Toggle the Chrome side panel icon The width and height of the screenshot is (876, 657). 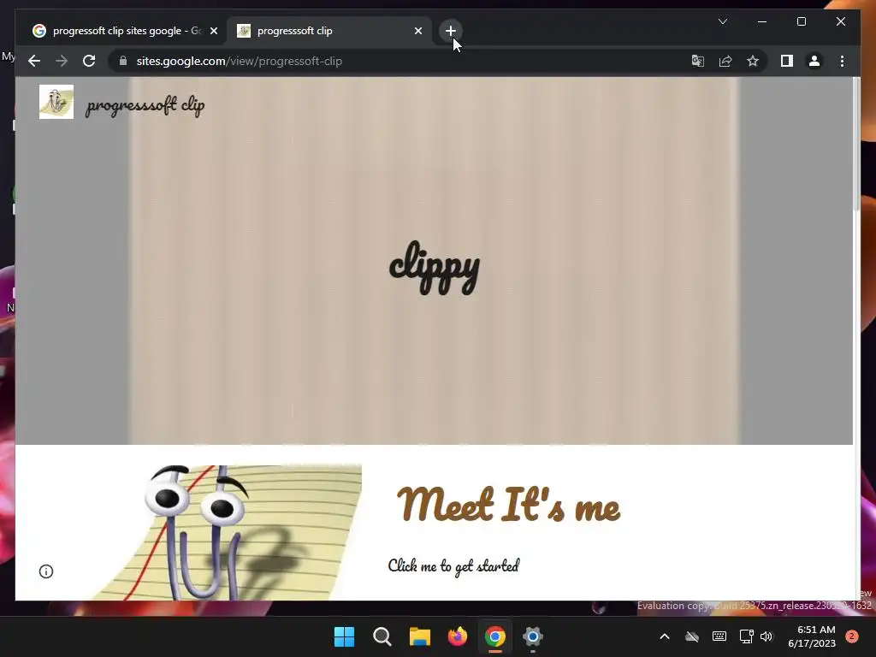point(787,61)
